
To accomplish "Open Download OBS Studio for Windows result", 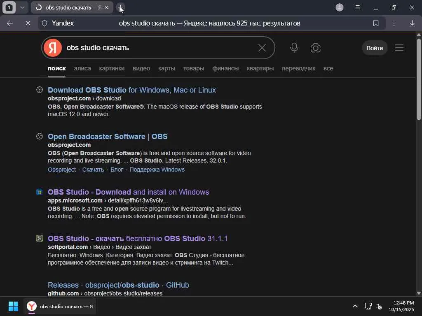I will click(x=132, y=90).
